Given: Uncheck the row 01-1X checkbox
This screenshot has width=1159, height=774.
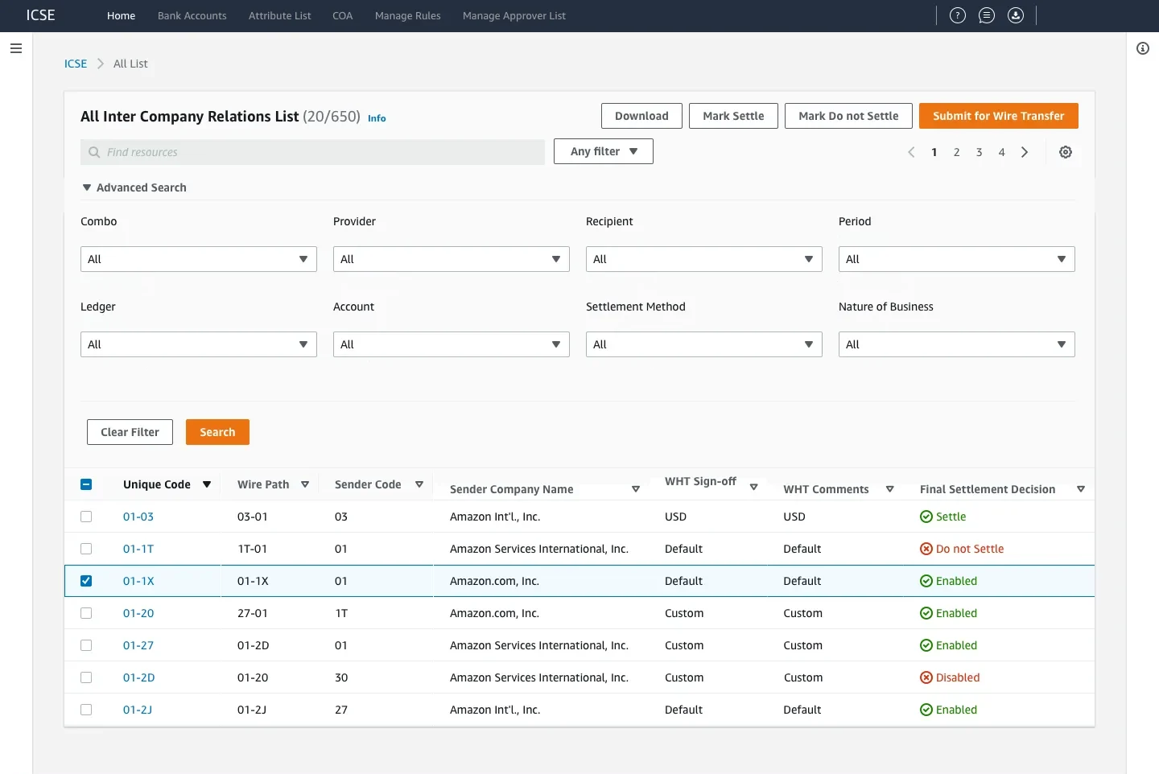Looking at the screenshot, I should coord(86,581).
